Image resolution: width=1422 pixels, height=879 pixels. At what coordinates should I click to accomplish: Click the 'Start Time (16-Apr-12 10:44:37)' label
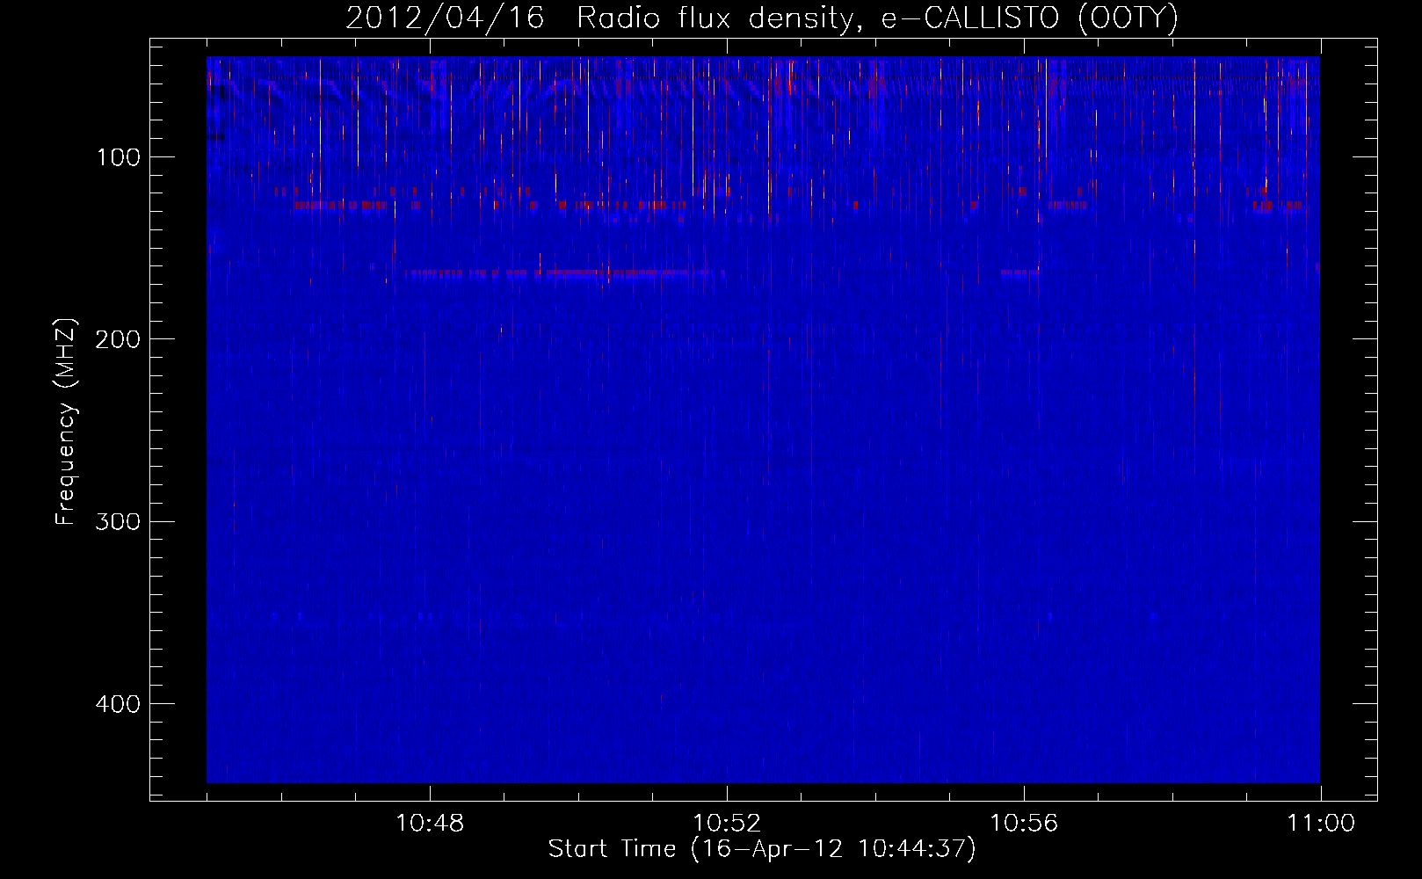coord(762,849)
